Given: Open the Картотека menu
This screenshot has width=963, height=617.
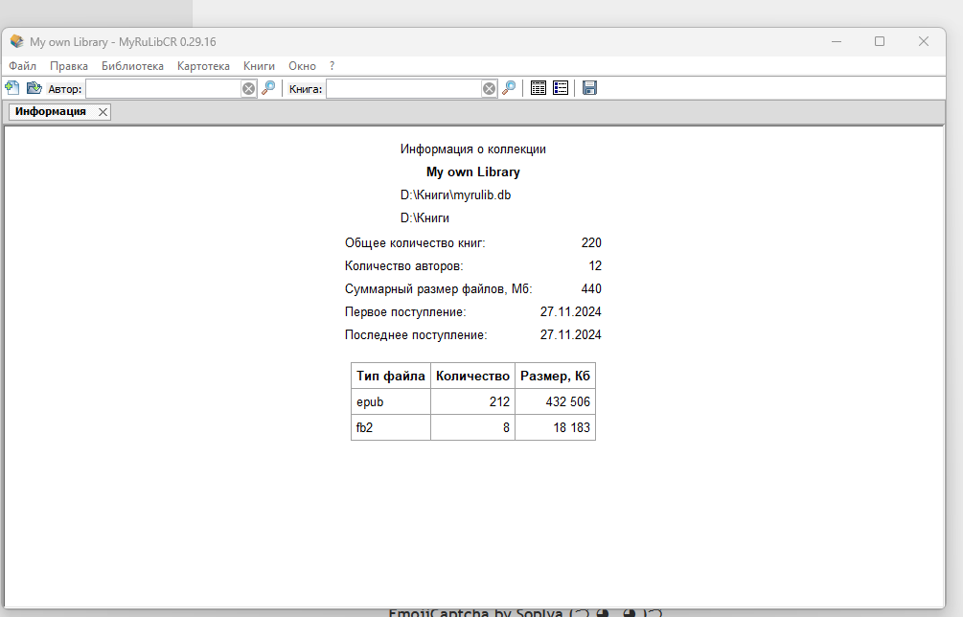Looking at the screenshot, I should (x=203, y=66).
